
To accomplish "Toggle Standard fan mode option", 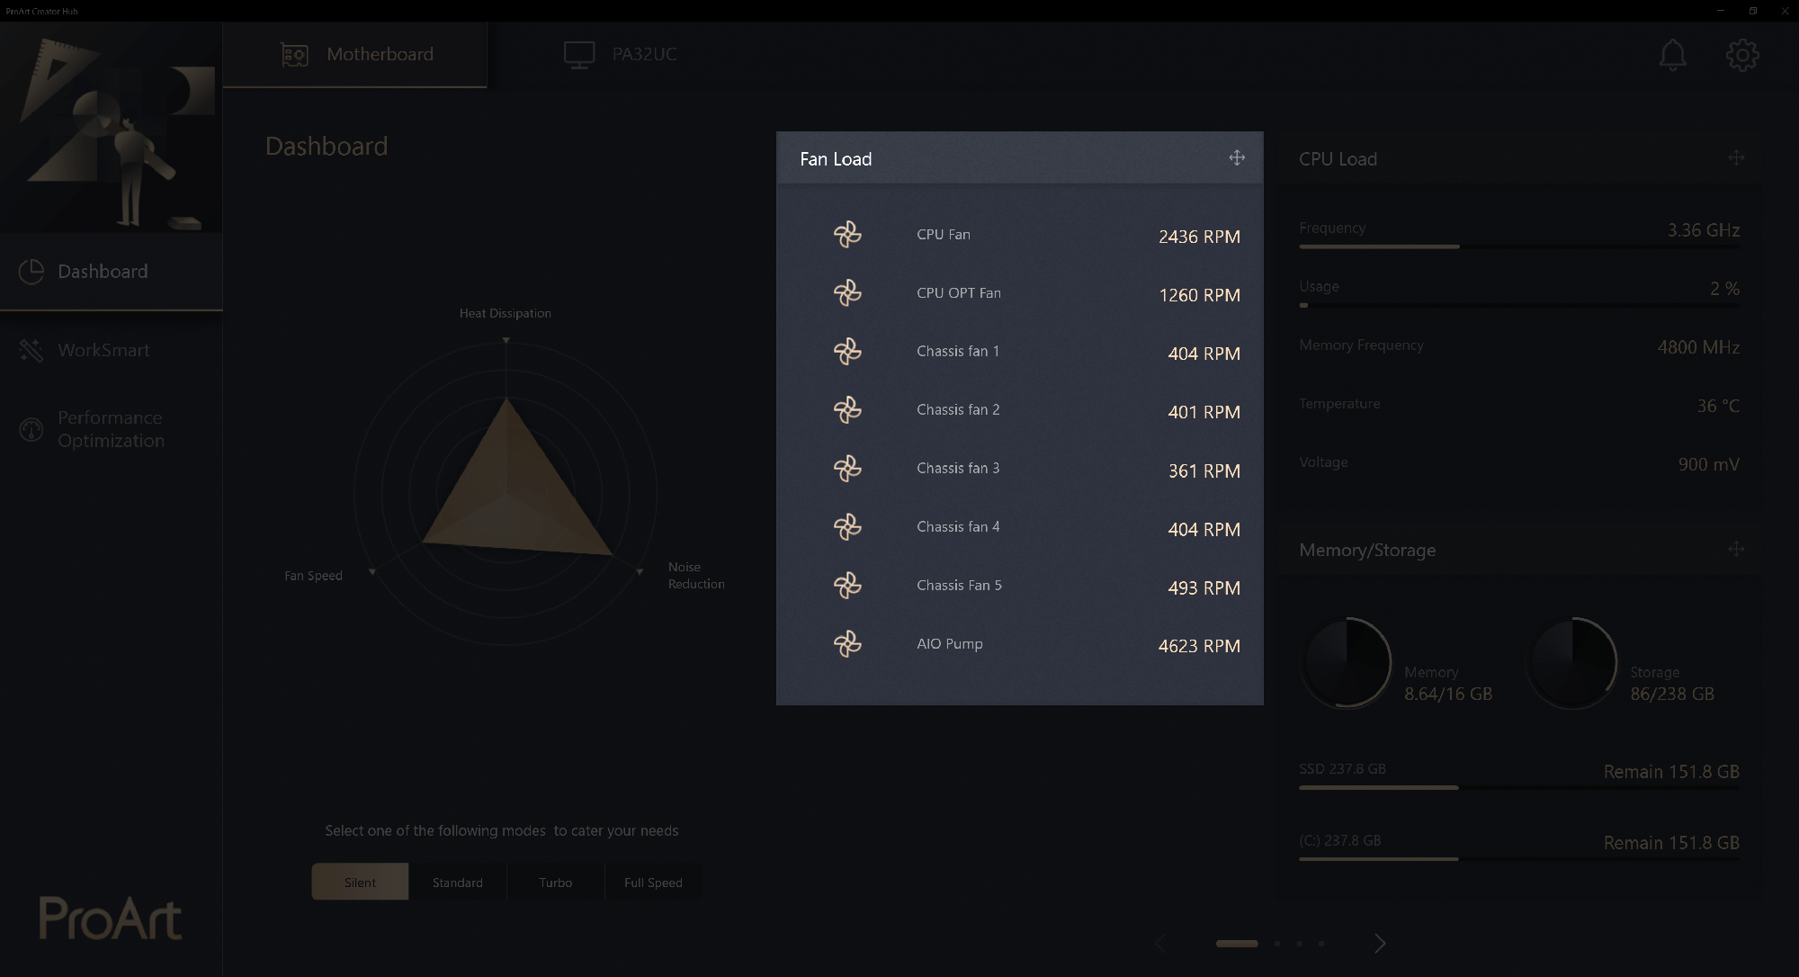I will [457, 881].
